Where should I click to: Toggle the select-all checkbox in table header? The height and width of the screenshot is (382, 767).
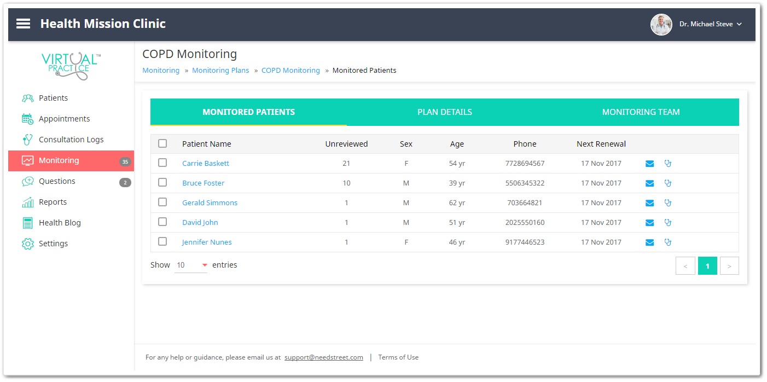click(x=162, y=143)
